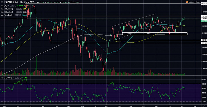207x107 pixels.
Task: Hide the Vol (20) indicator with its eye icon
Action: point(11,5)
